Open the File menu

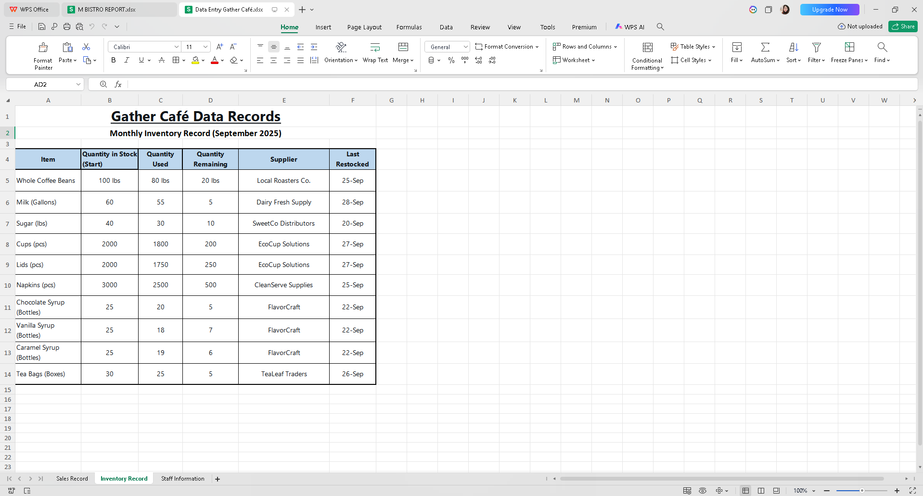click(18, 26)
